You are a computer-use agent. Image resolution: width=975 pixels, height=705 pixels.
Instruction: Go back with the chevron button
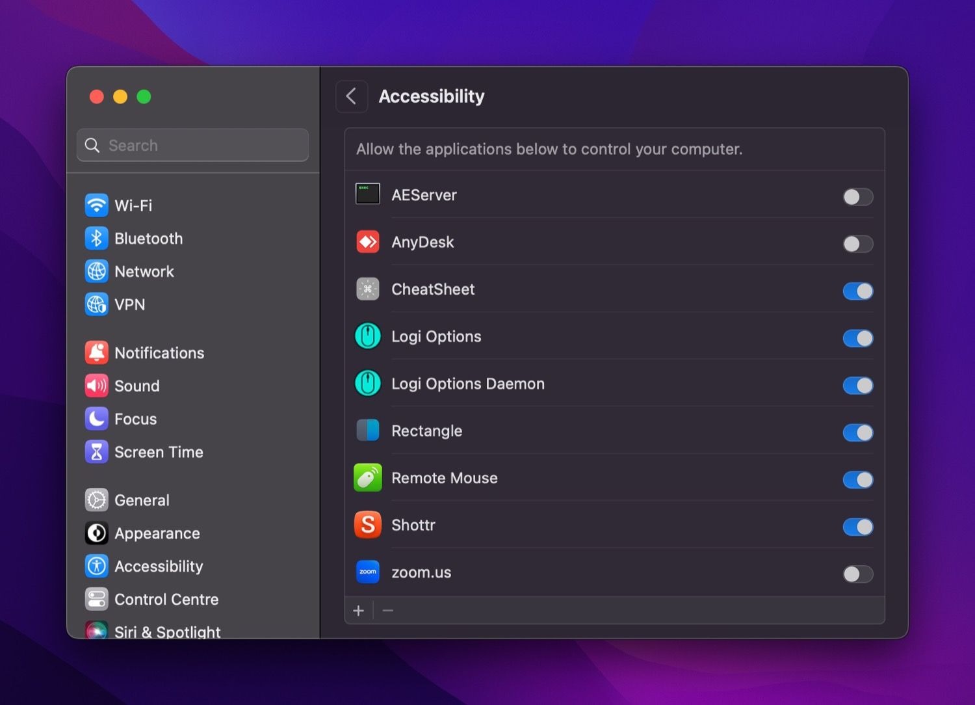(x=352, y=96)
